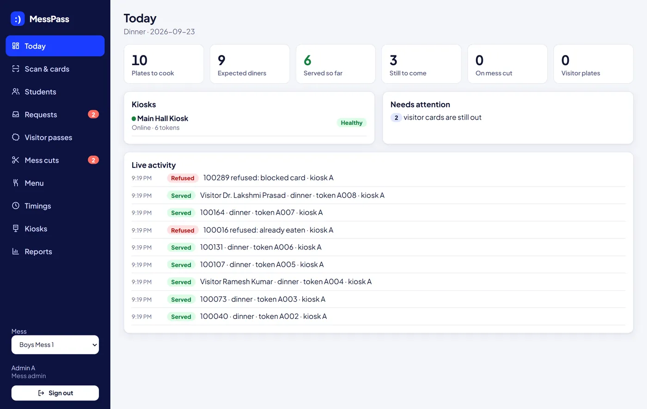Click the 100073 token A003 activity row
Image resolution: width=647 pixels, height=409 pixels.
pyautogui.click(x=378, y=299)
